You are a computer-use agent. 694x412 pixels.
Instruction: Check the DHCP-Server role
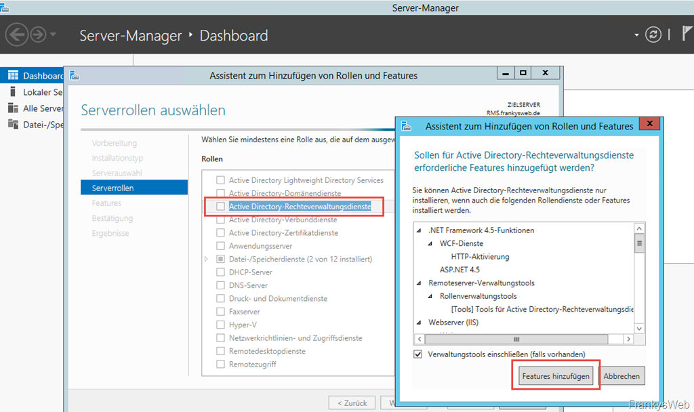pos(220,272)
